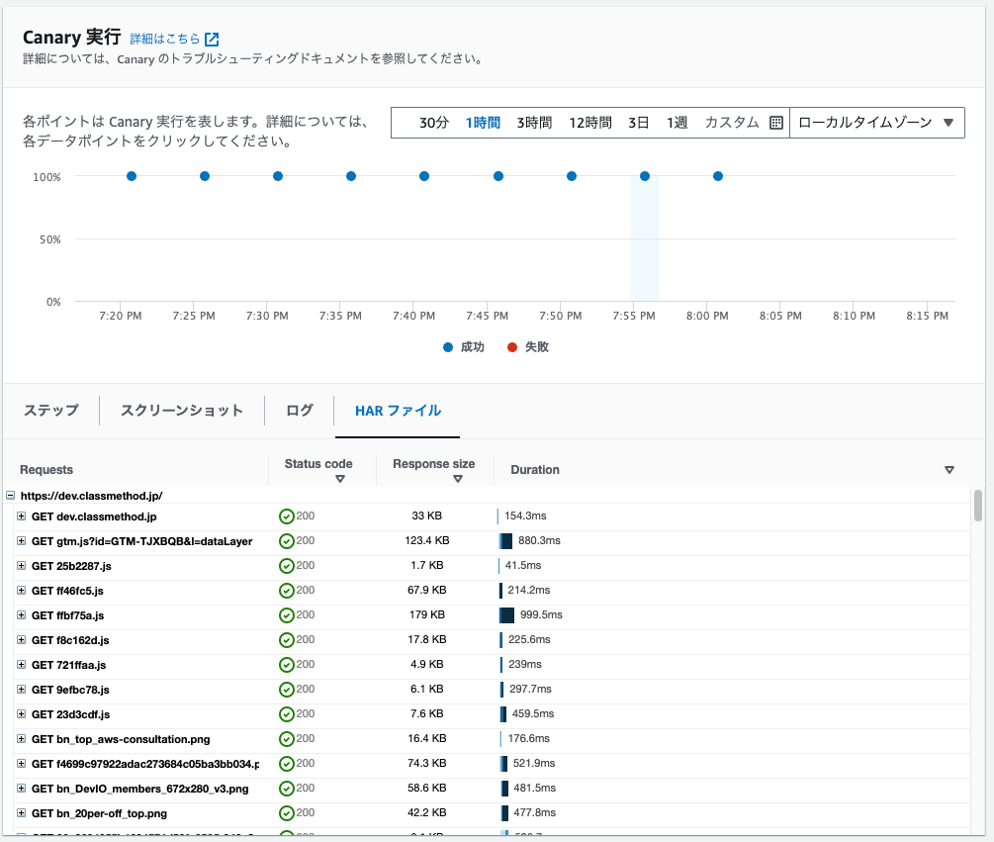Click the filter icon in the Duration column header
This screenshot has width=994, height=842.
(949, 470)
